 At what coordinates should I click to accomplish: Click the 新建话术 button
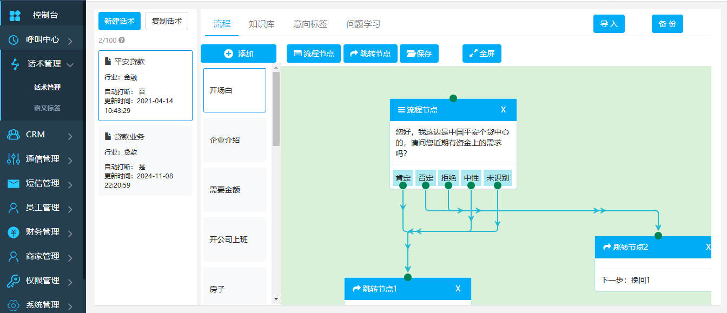(x=119, y=21)
